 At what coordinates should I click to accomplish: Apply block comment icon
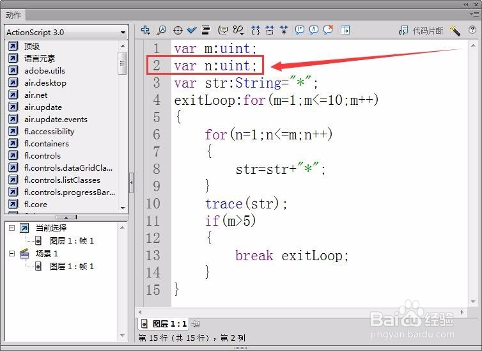[299, 30]
